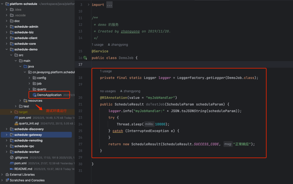Expand the orange target folder
Viewport: 293px width, 184px height.
(11, 112)
